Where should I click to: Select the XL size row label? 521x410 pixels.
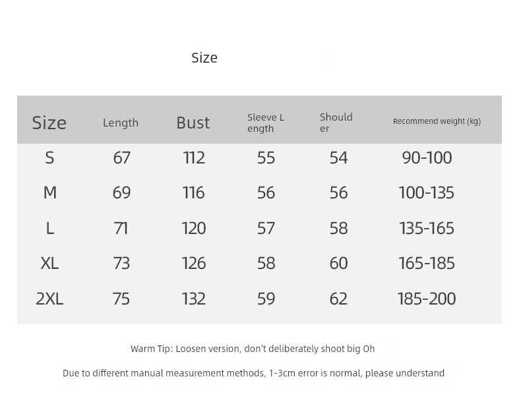[x=49, y=263]
